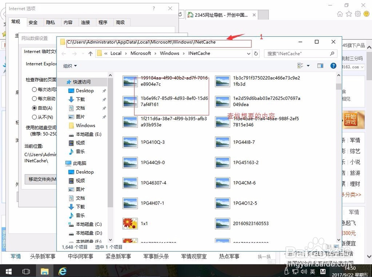Viewport: 372px width, 277px height.
Task: Switch to the 隐私 tab in Internet 选项
Action: click(51, 22)
